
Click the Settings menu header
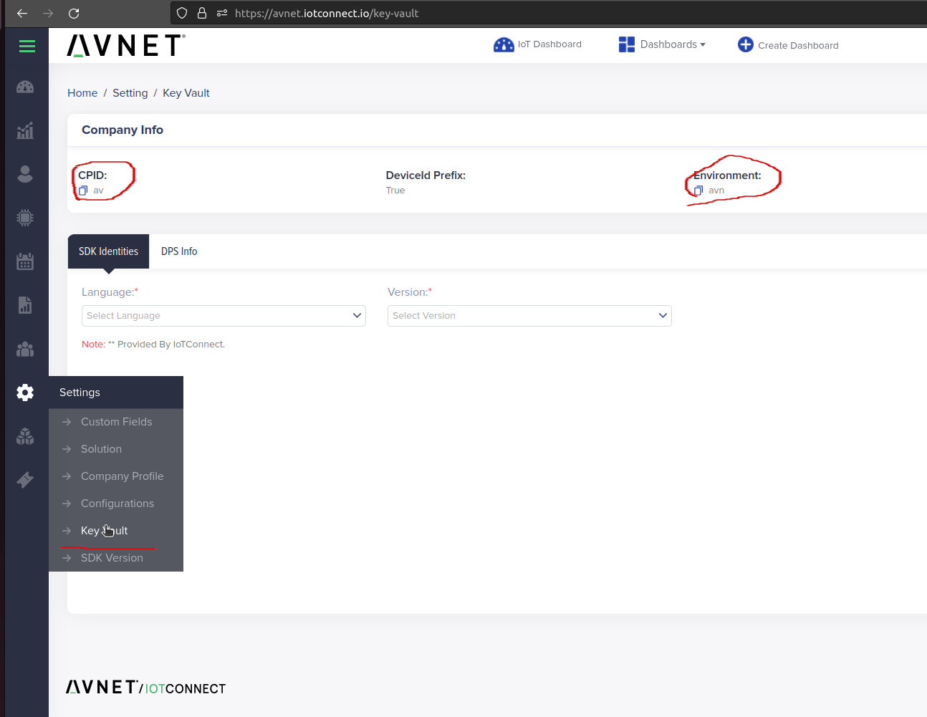(x=116, y=393)
